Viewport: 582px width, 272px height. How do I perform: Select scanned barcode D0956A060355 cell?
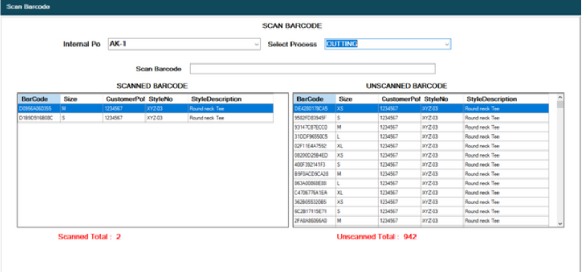tap(39, 109)
